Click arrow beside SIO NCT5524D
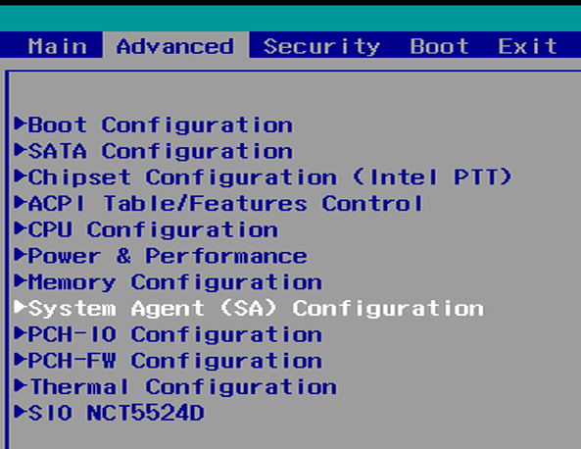Viewport: 581px width, 449px height. pos(20,412)
